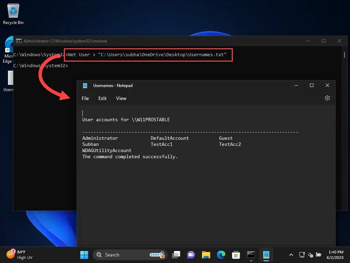
Task: Open the Windows Start menu
Action: pos(84,255)
